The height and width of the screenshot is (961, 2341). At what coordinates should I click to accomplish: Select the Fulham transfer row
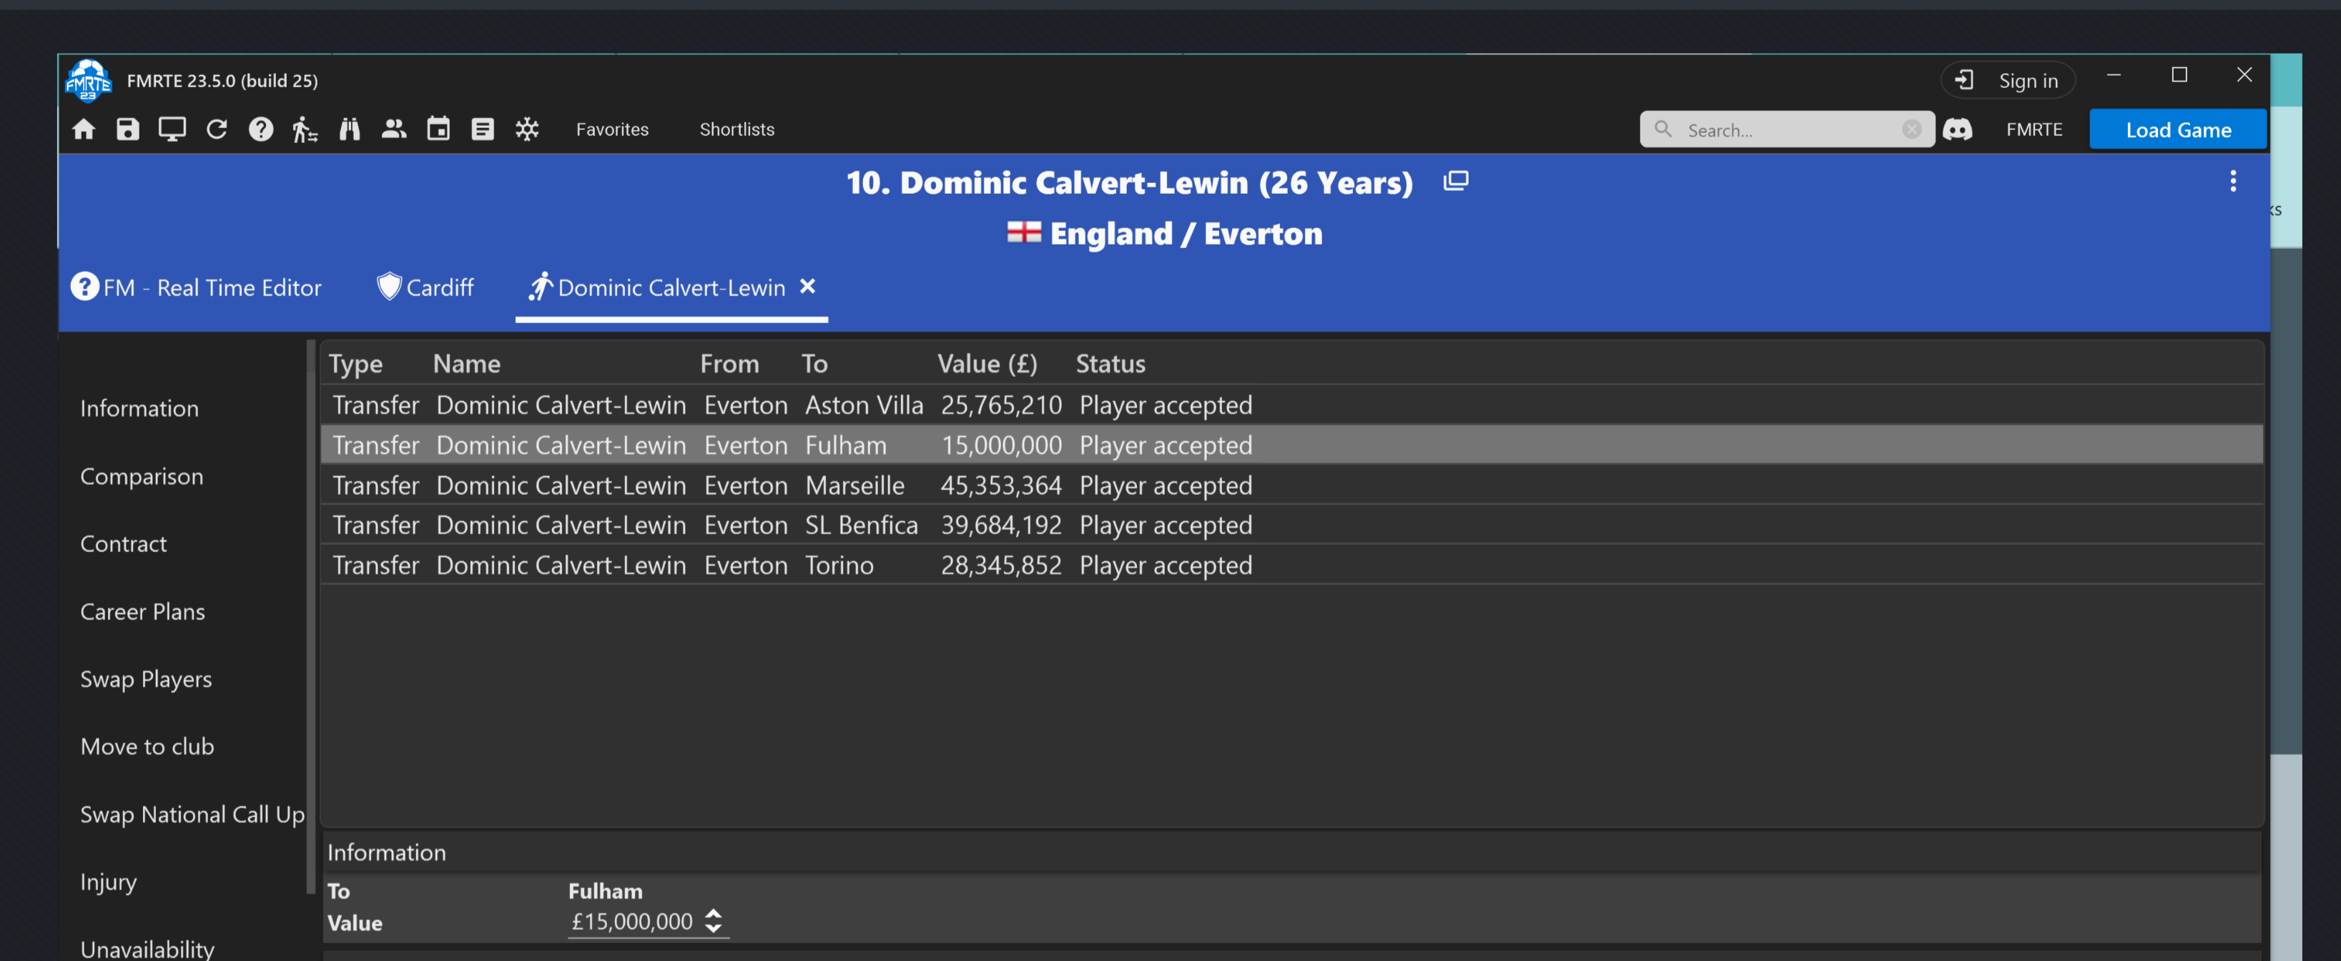tap(1291, 445)
